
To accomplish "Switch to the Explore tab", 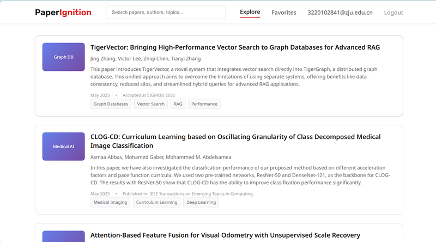I will click(250, 12).
